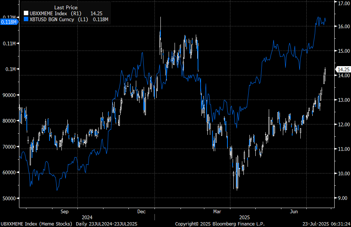
Task: Click the 0.1M left axis label
Action: click(x=10, y=69)
